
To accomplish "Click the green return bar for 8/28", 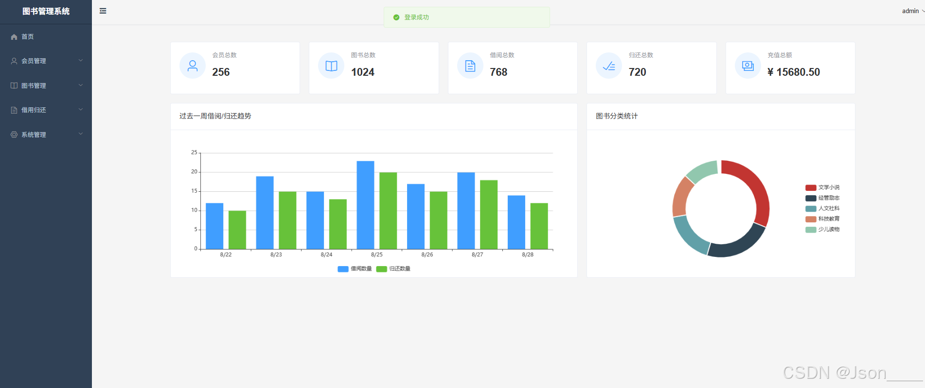I will pyautogui.click(x=539, y=226).
